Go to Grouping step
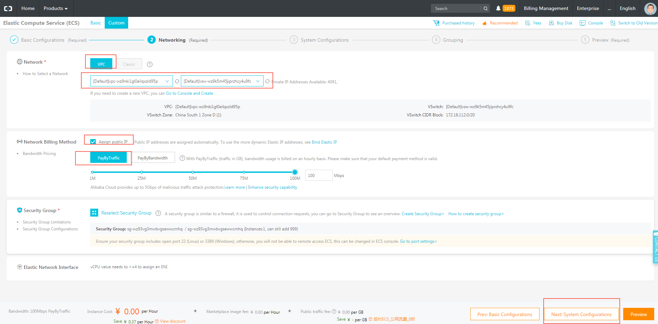The image size is (658, 324). pos(448,40)
